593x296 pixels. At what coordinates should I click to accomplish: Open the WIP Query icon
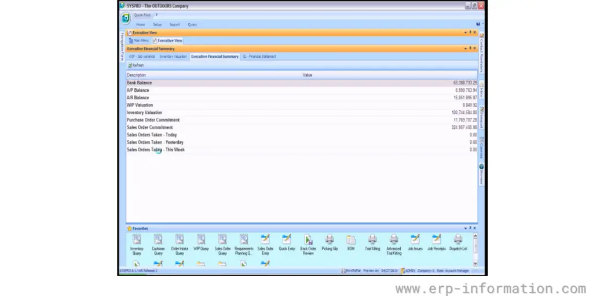[x=201, y=240]
